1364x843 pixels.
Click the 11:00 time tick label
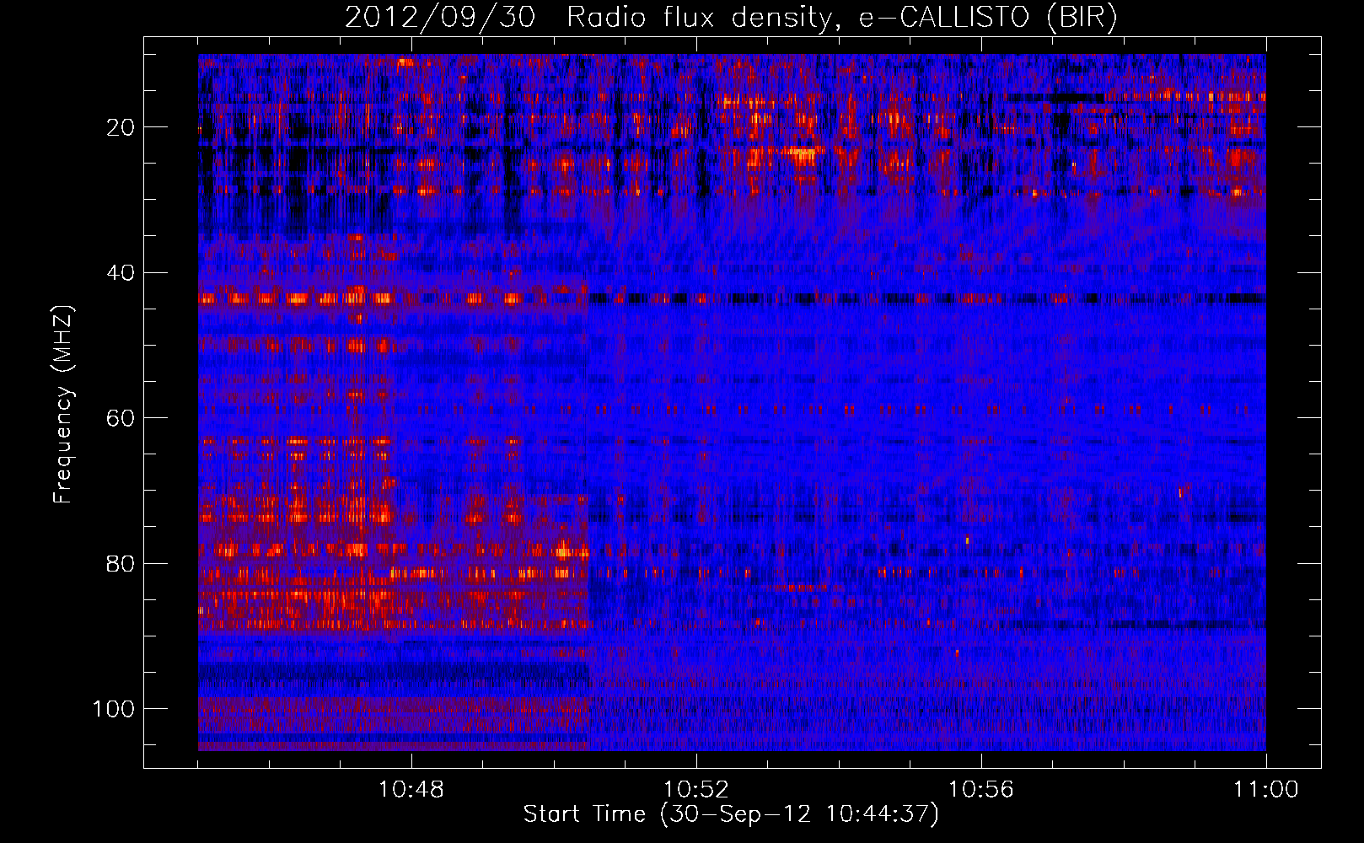(x=1266, y=790)
